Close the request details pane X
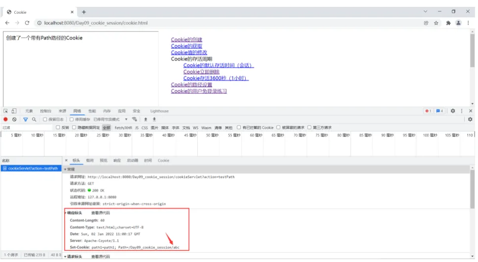 [x=66, y=161]
